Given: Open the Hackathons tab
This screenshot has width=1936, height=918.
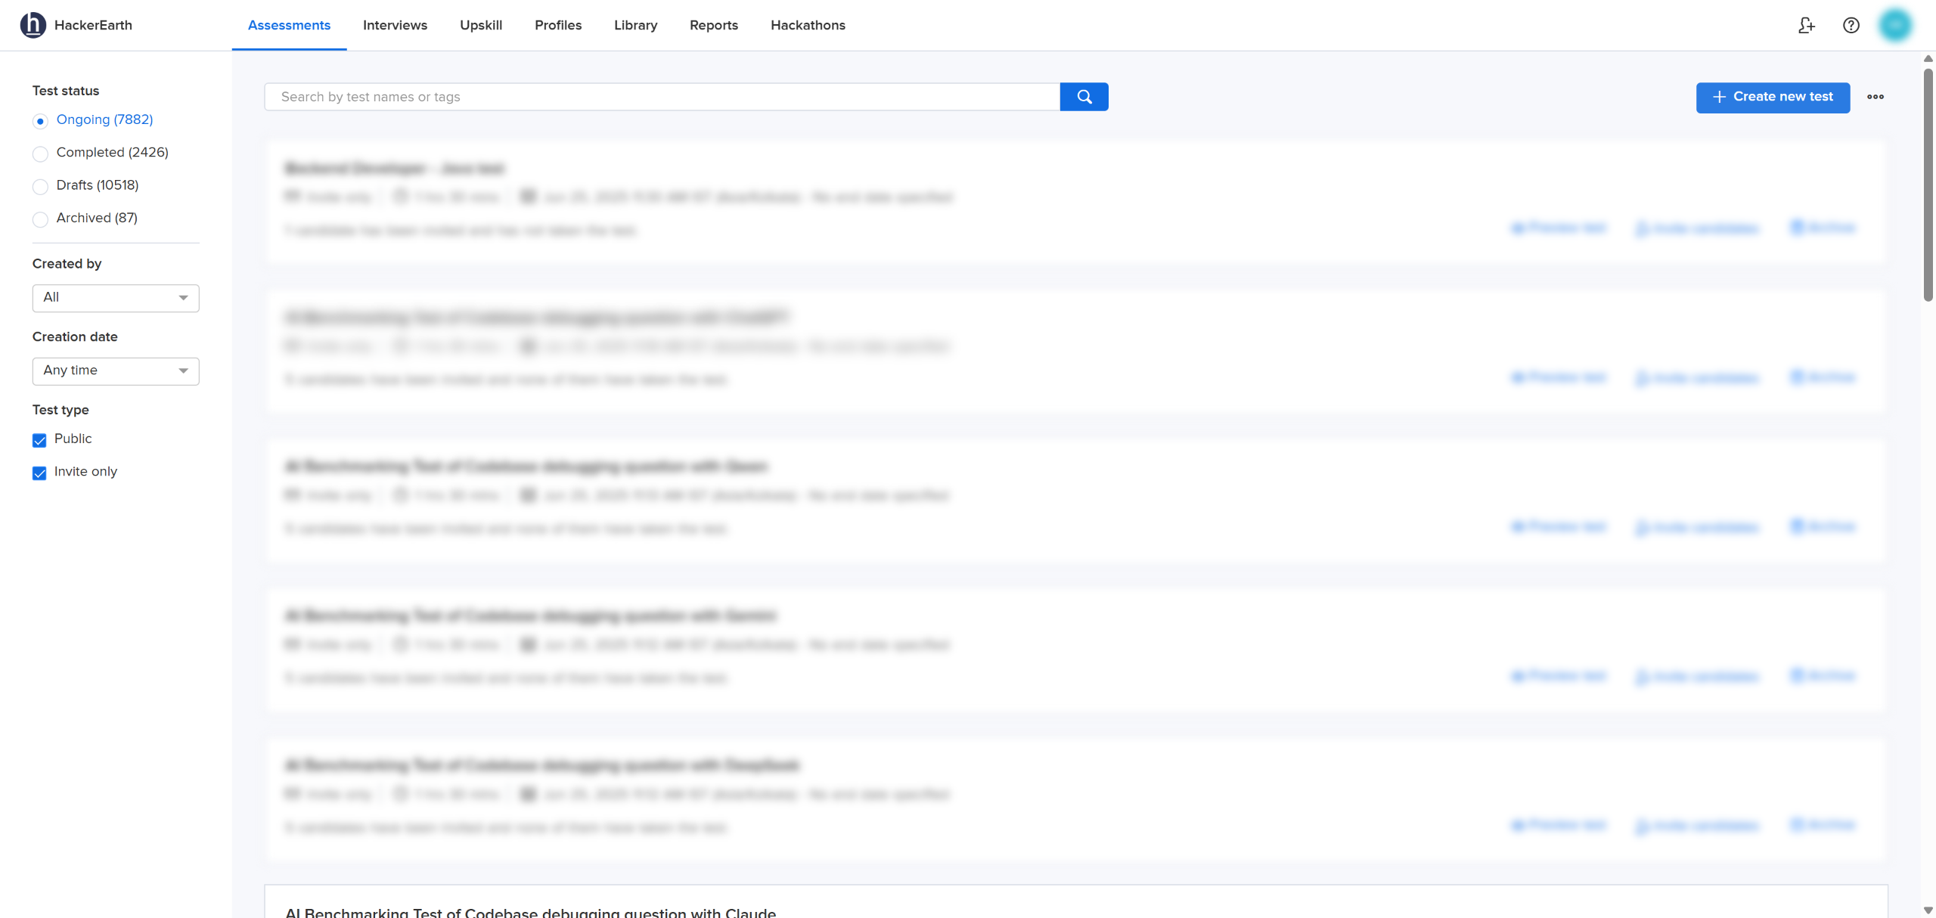Looking at the screenshot, I should coord(808,25).
